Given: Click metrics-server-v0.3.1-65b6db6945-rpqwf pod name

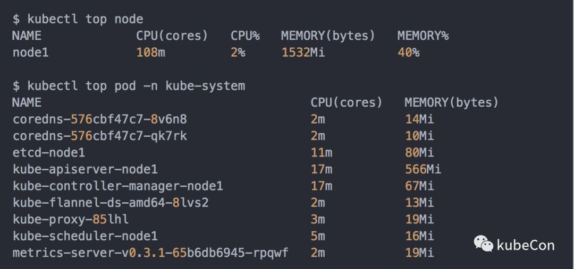Looking at the screenshot, I should click(150, 253).
